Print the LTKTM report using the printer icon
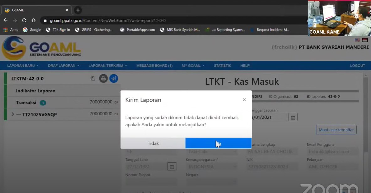 [103, 78]
